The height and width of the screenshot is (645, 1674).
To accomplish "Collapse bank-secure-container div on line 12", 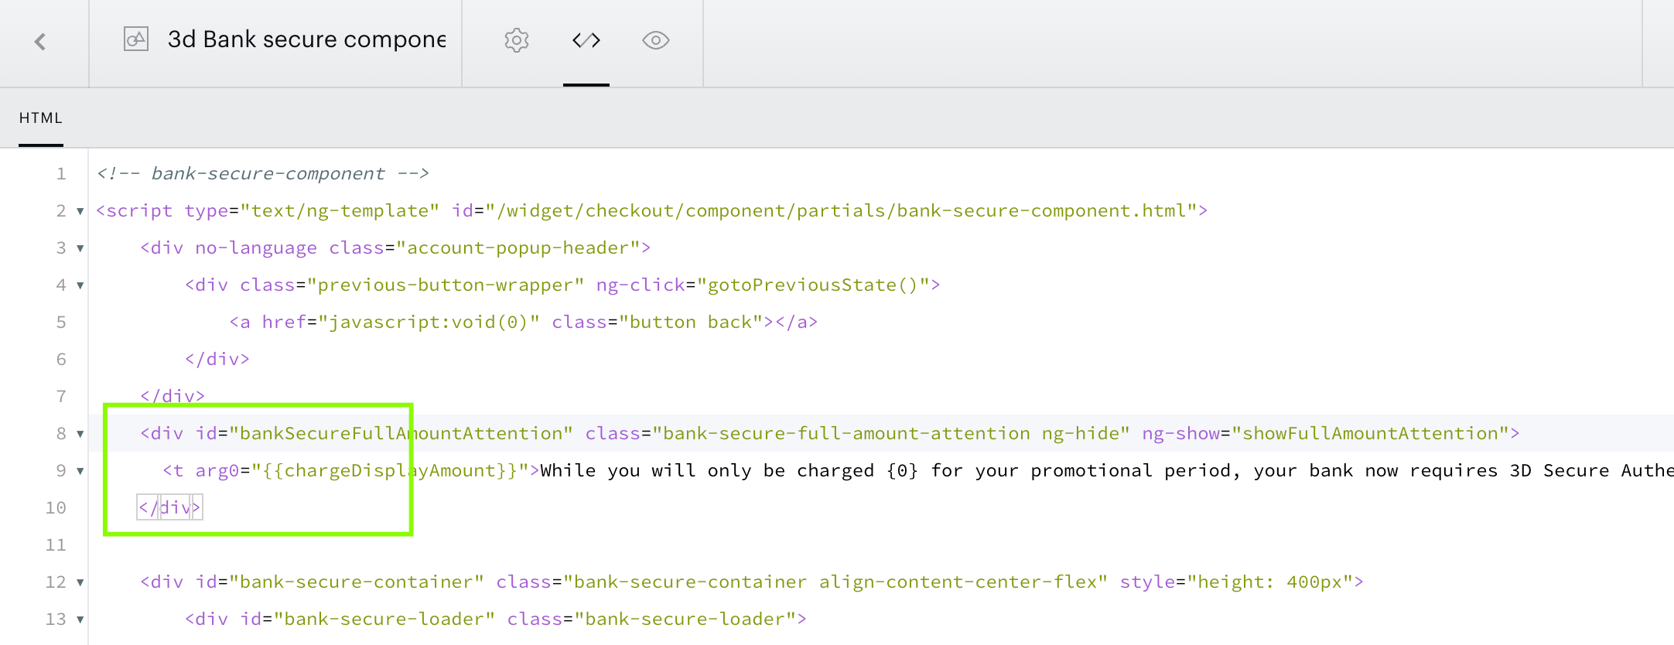I will click(80, 582).
